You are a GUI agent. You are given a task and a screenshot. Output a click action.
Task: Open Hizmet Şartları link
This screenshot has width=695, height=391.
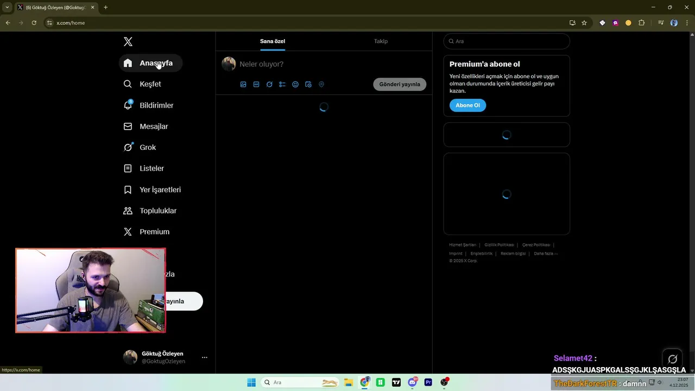click(x=463, y=245)
